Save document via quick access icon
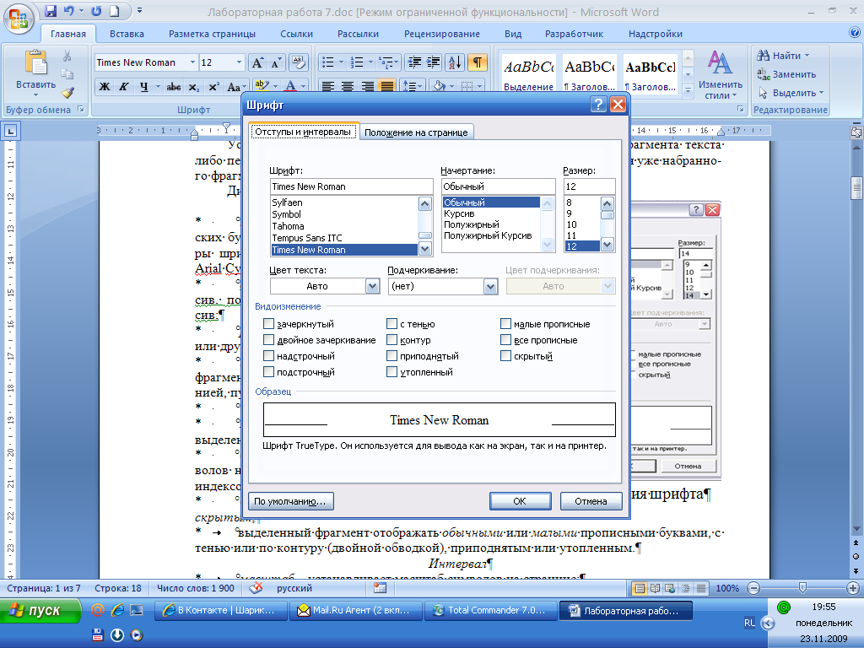864x648 pixels. 50,11
